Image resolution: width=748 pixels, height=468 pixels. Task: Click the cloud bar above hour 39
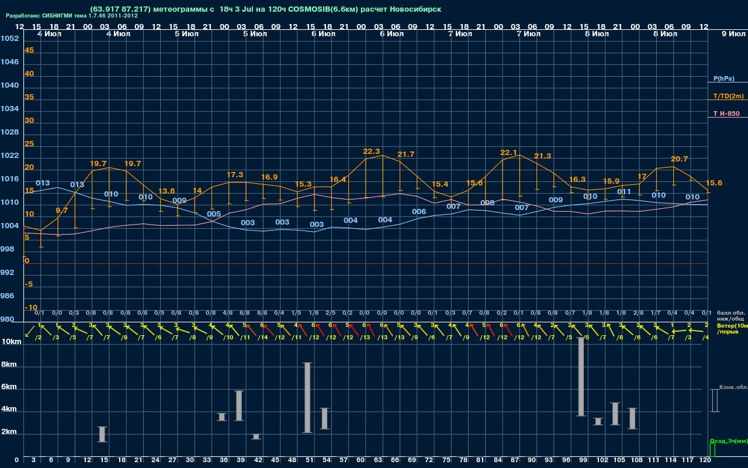pos(239,405)
